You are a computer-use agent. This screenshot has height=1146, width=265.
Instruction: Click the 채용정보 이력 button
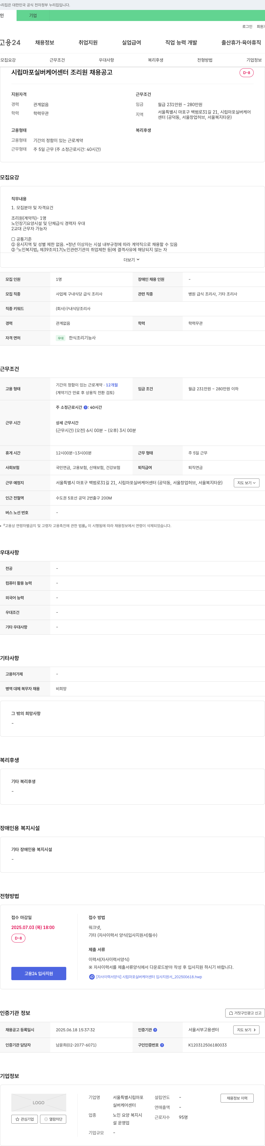(237, 1098)
